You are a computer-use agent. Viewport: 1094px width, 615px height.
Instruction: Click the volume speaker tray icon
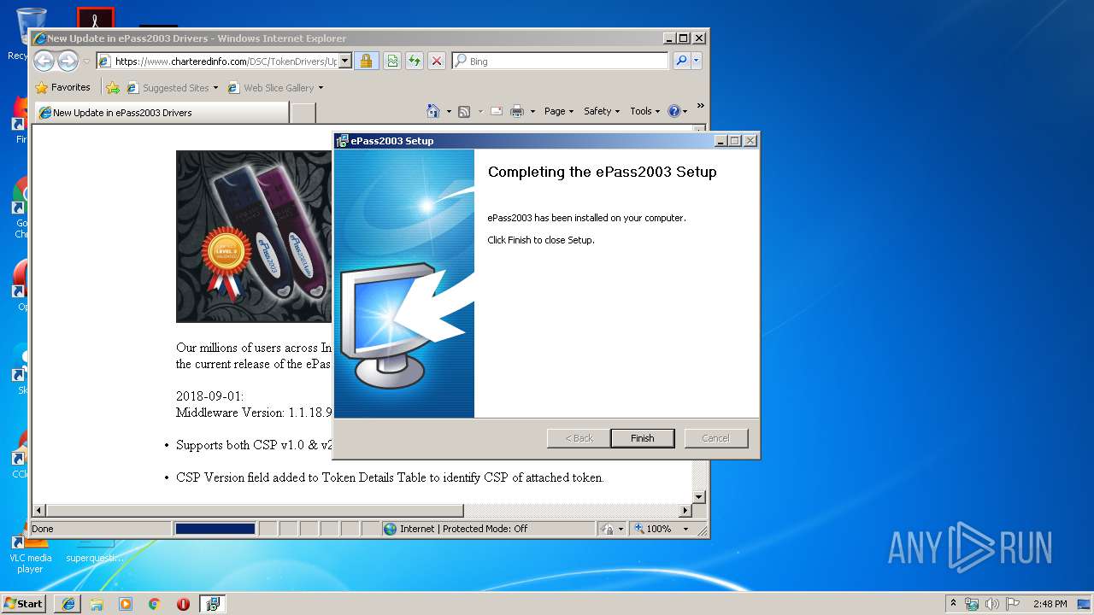(x=992, y=603)
